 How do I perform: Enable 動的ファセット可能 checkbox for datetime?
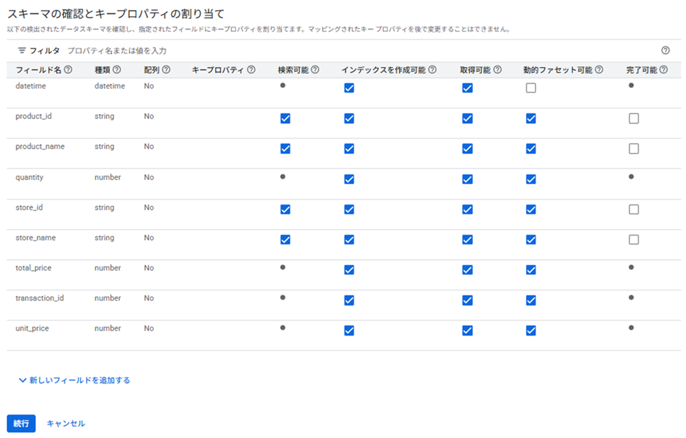click(531, 88)
